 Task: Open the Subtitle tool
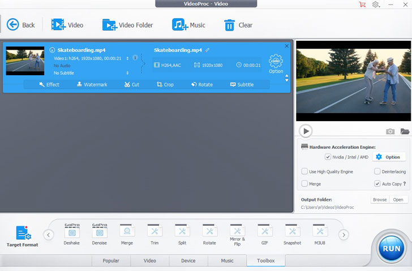[x=242, y=84]
